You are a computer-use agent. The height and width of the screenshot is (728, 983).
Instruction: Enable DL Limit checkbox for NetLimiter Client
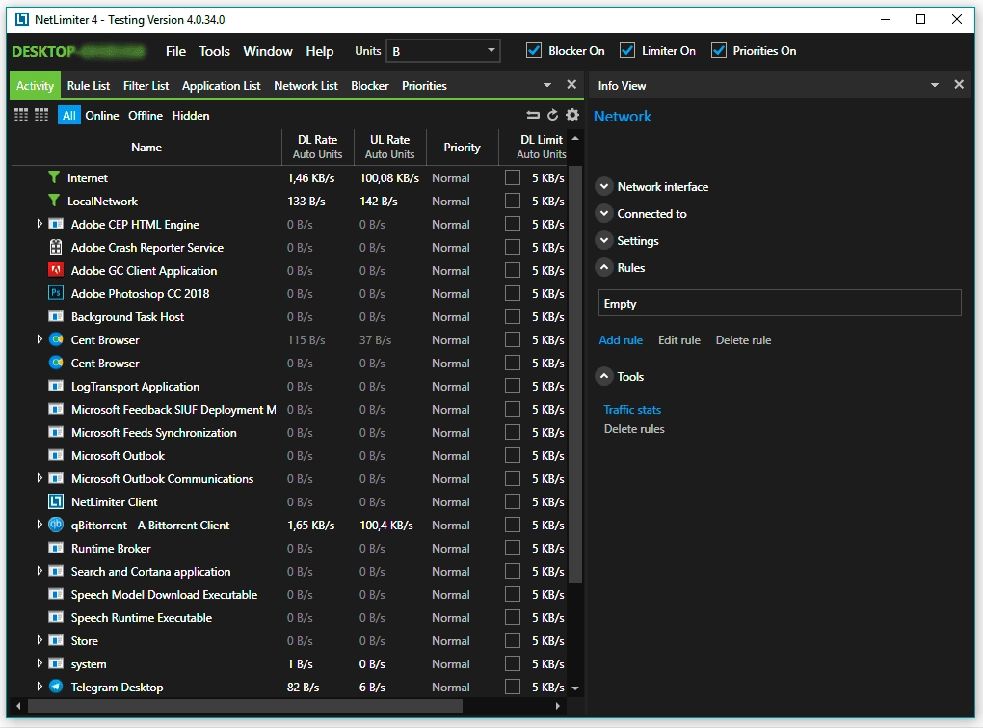pyautogui.click(x=513, y=501)
